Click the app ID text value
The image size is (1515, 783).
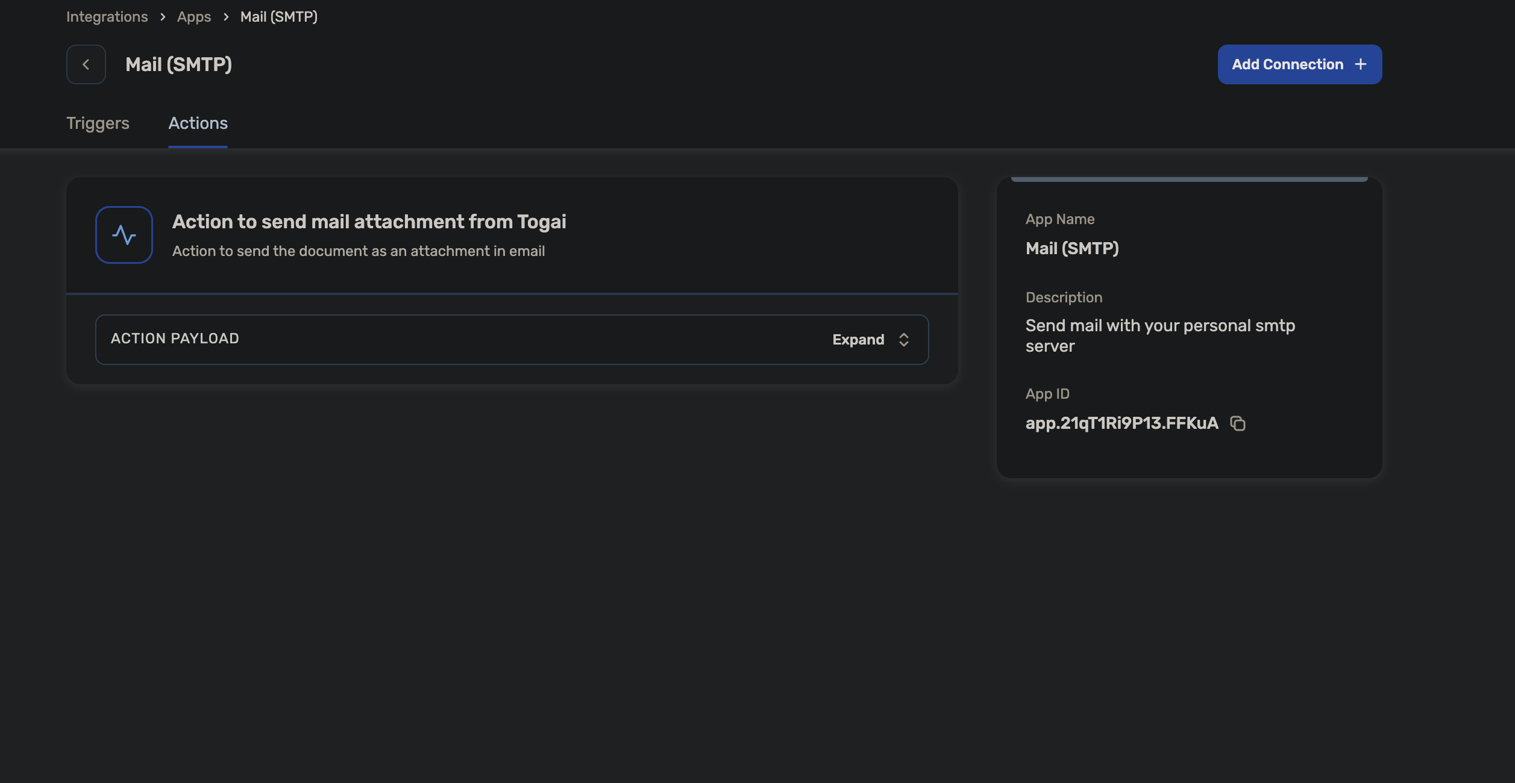(x=1121, y=423)
